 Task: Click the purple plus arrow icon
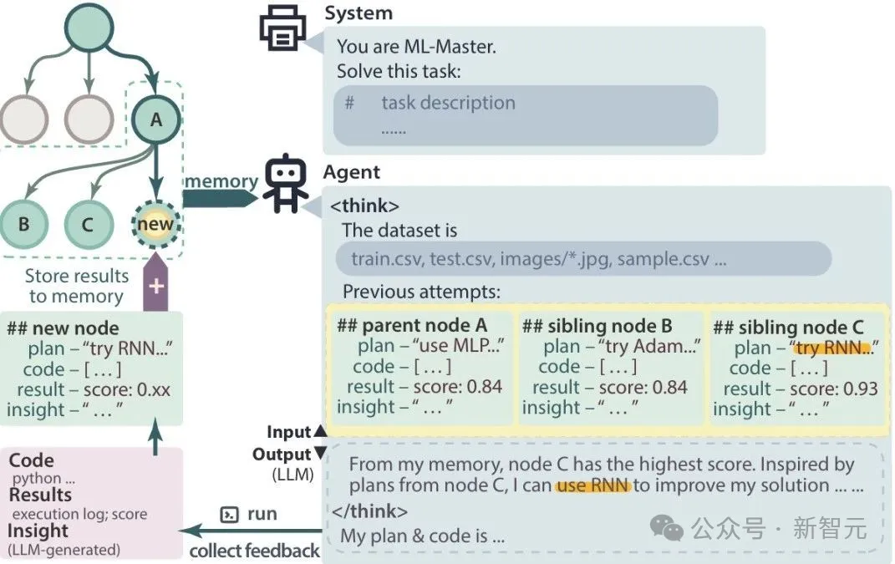pos(155,282)
